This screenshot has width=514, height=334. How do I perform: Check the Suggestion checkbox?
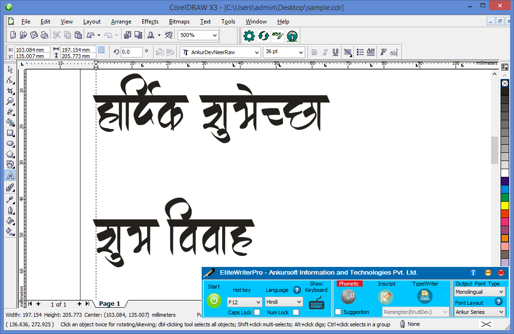pos(338,312)
